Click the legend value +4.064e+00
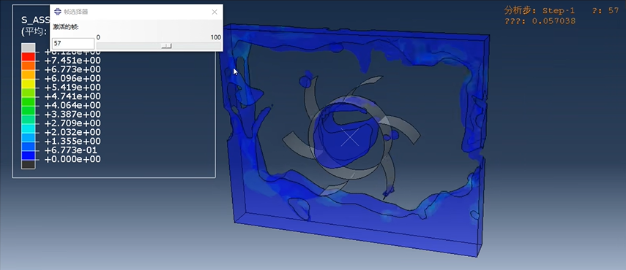The image size is (626, 270). click(x=72, y=105)
